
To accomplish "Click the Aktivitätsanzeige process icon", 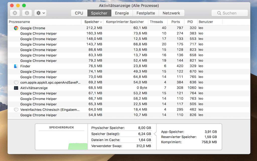I will [16, 88].
